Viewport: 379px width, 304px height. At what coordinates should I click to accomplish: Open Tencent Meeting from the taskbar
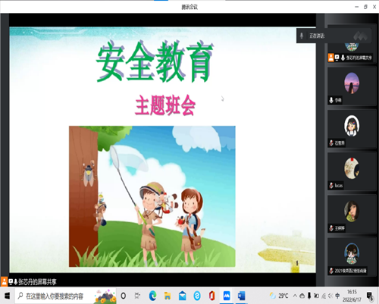tap(227, 296)
